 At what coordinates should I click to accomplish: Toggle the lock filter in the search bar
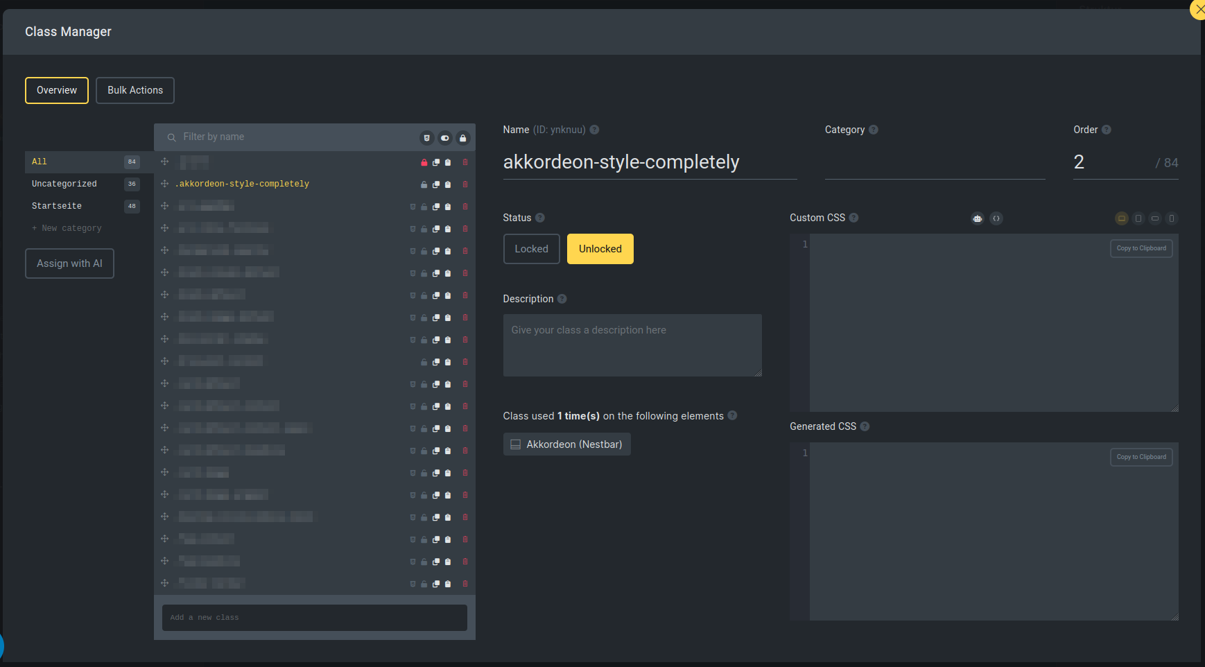(x=463, y=138)
